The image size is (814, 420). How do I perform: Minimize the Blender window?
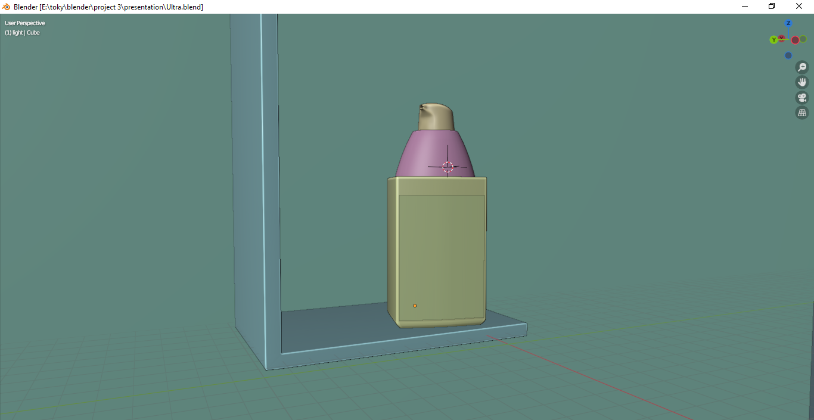coord(745,7)
